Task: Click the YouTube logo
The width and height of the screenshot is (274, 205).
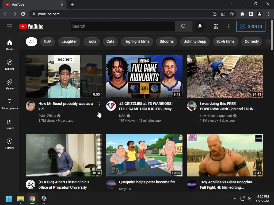Action: tap(31, 26)
